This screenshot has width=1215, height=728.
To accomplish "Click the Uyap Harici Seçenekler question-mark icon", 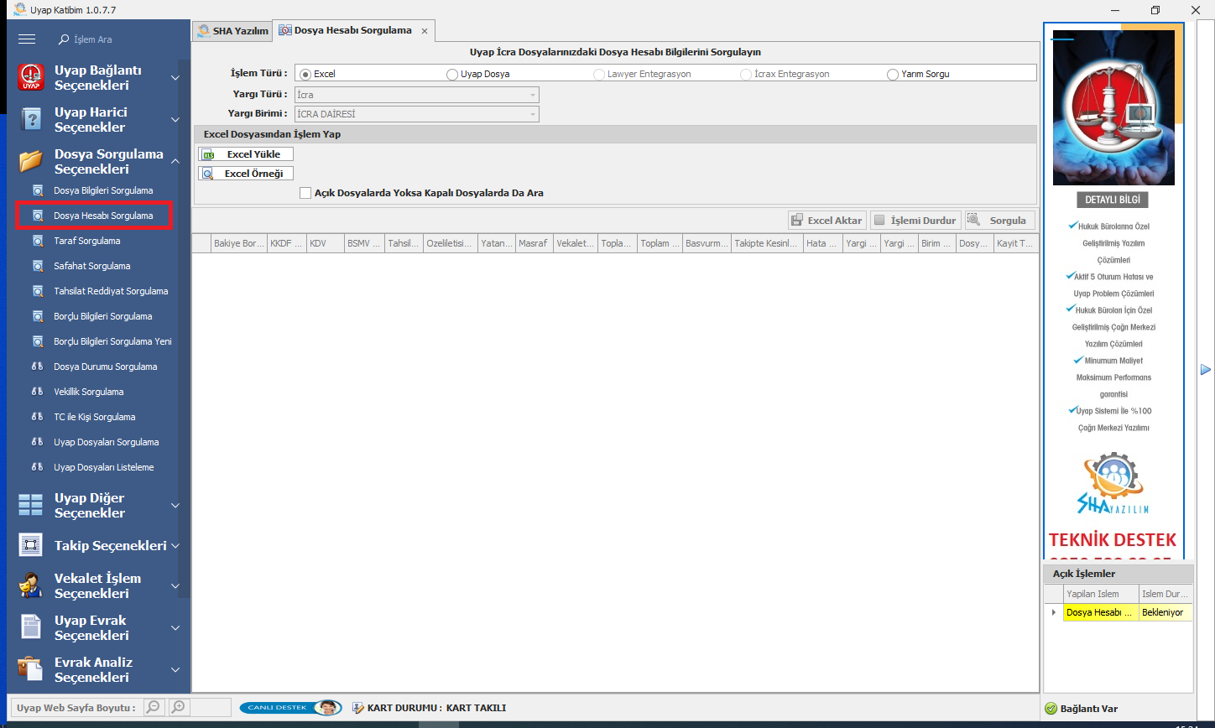I will click(x=31, y=119).
